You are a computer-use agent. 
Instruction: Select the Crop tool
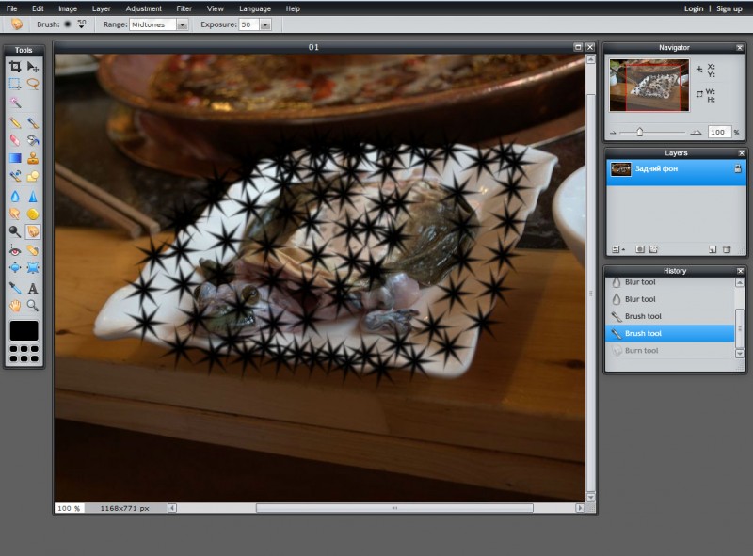(x=15, y=66)
